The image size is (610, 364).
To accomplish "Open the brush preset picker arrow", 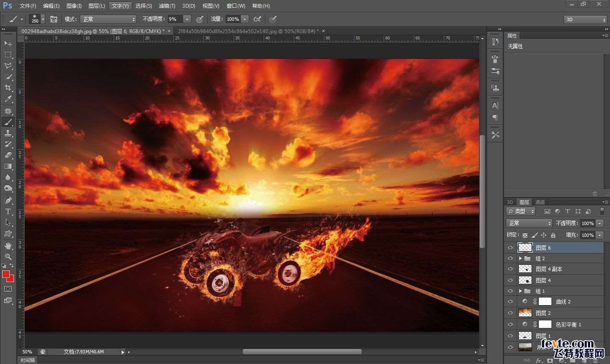I will point(43,19).
